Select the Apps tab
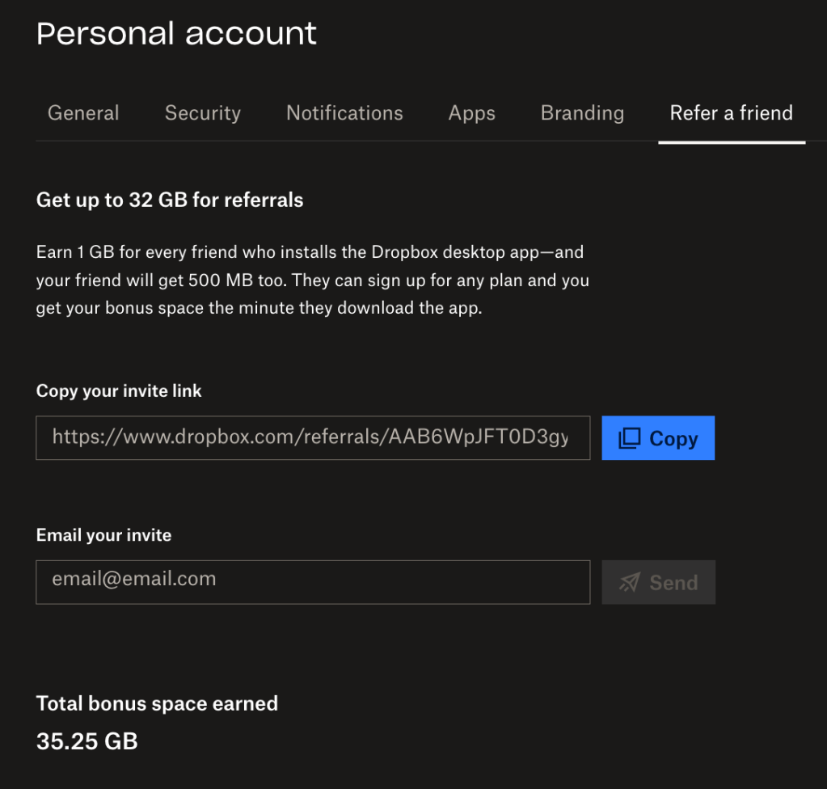 click(x=471, y=113)
